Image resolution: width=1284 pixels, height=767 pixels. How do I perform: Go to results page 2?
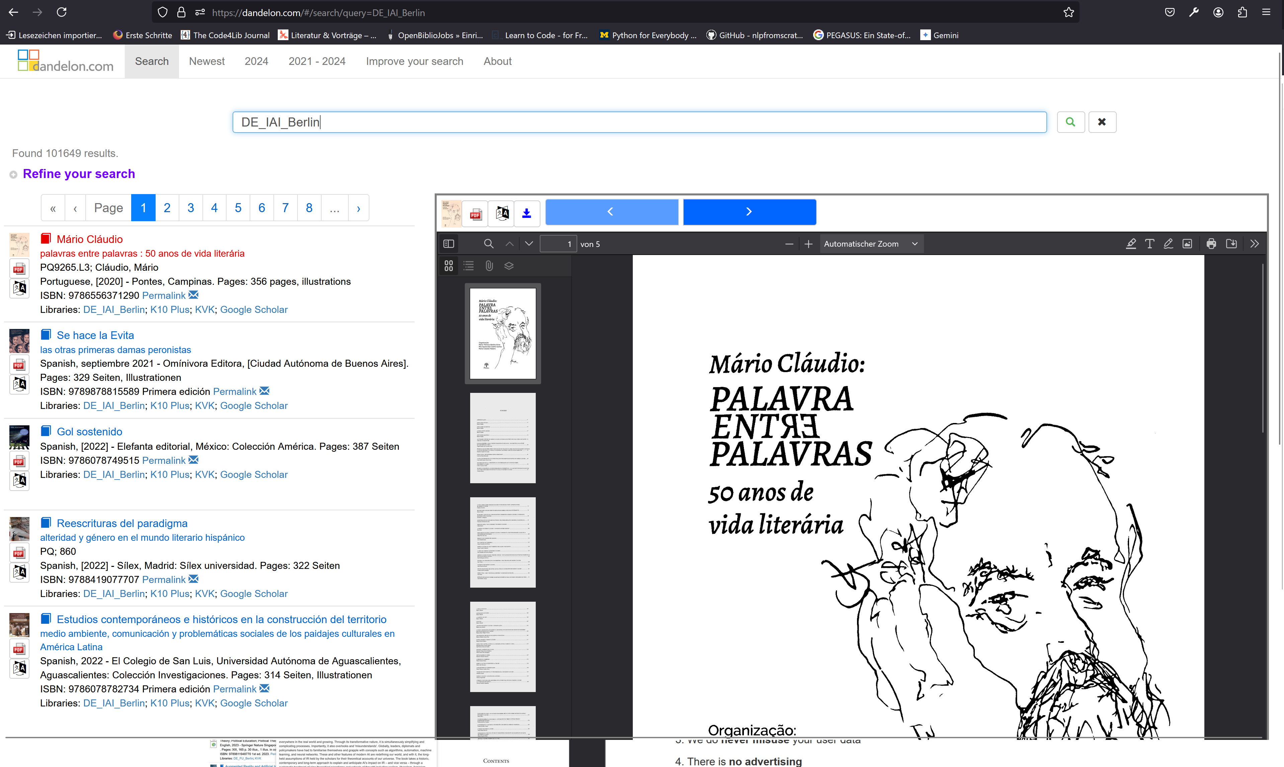(x=167, y=208)
